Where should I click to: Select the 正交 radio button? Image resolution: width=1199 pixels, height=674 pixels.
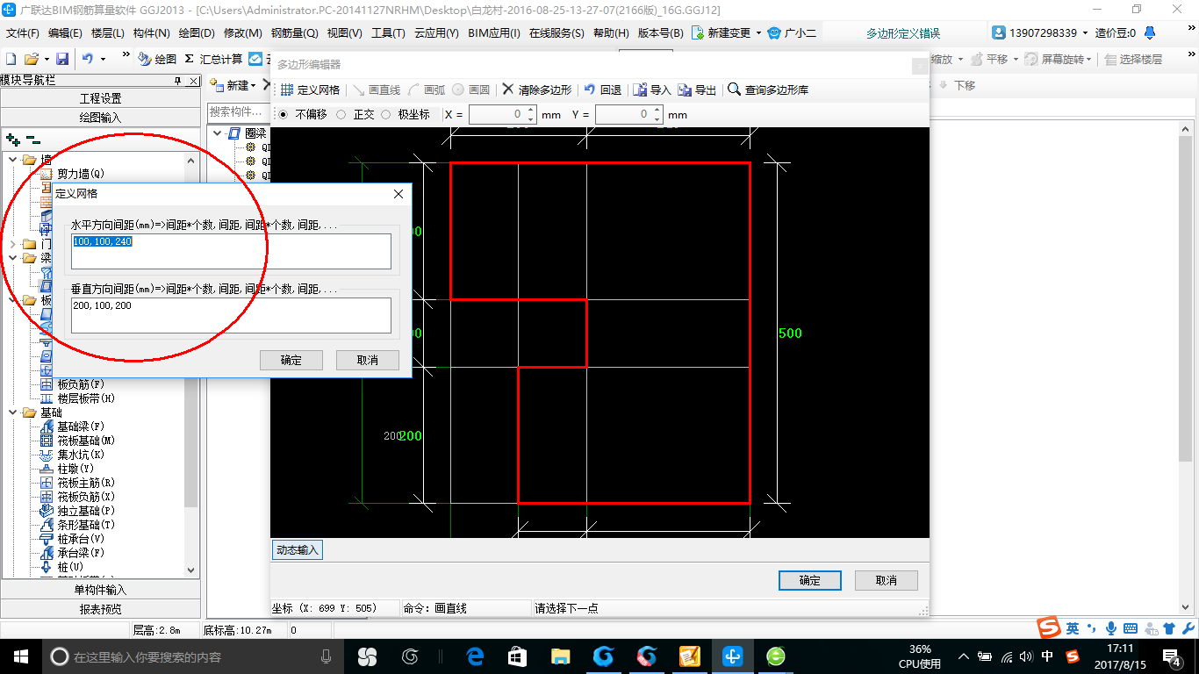(341, 114)
